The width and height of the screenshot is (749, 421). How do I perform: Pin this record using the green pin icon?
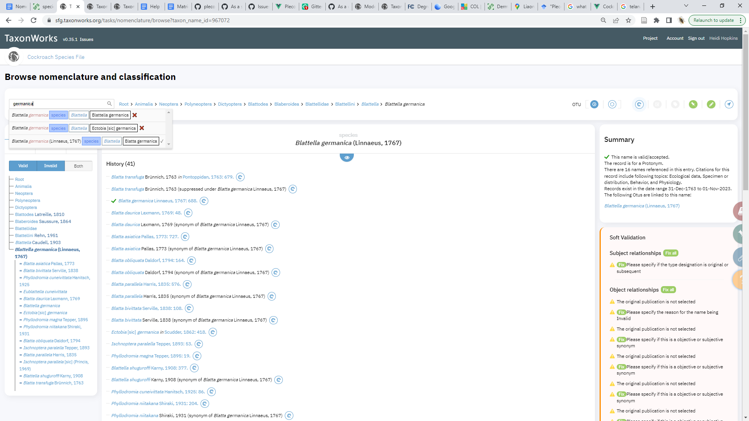pos(694,104)
